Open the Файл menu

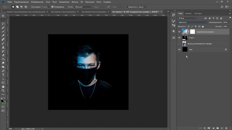(10, 2)
